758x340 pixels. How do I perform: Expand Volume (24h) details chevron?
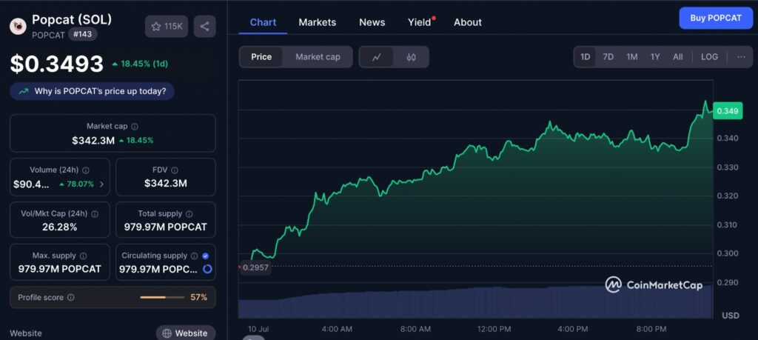coord(101,184)
